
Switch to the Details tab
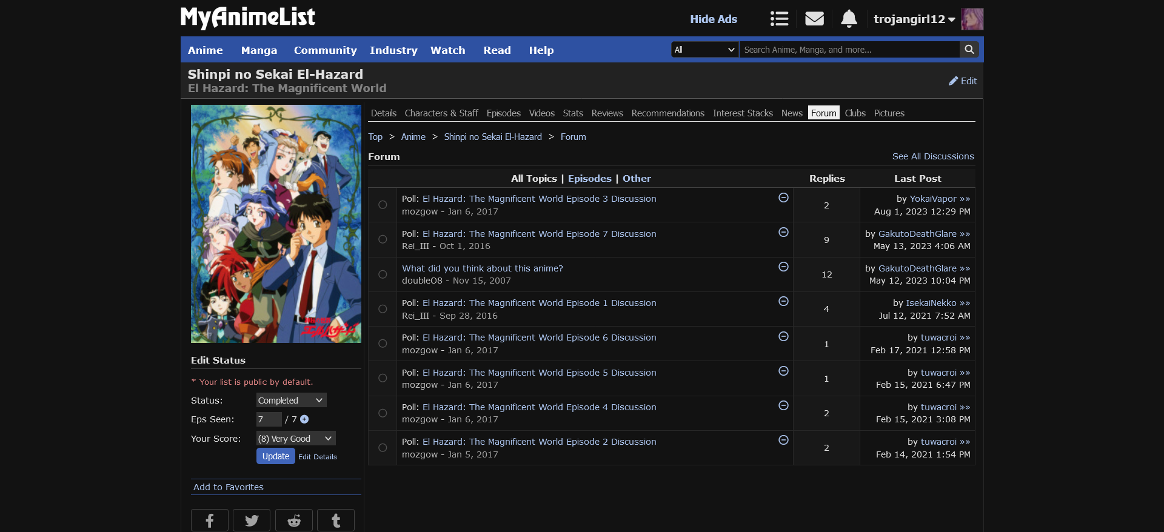click(x=384, y=113)
